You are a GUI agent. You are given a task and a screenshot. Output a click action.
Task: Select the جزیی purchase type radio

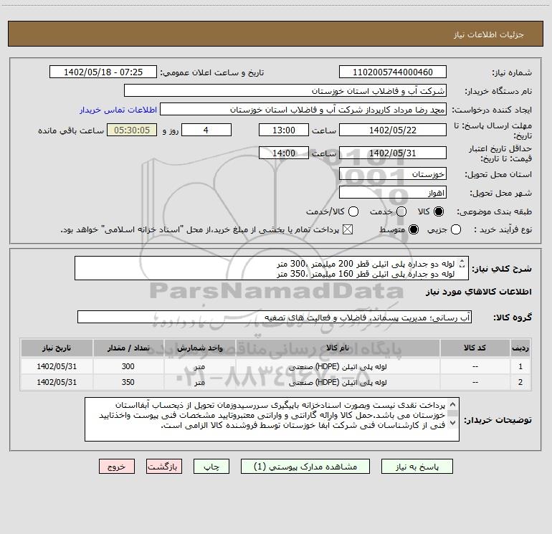(456, 229)
